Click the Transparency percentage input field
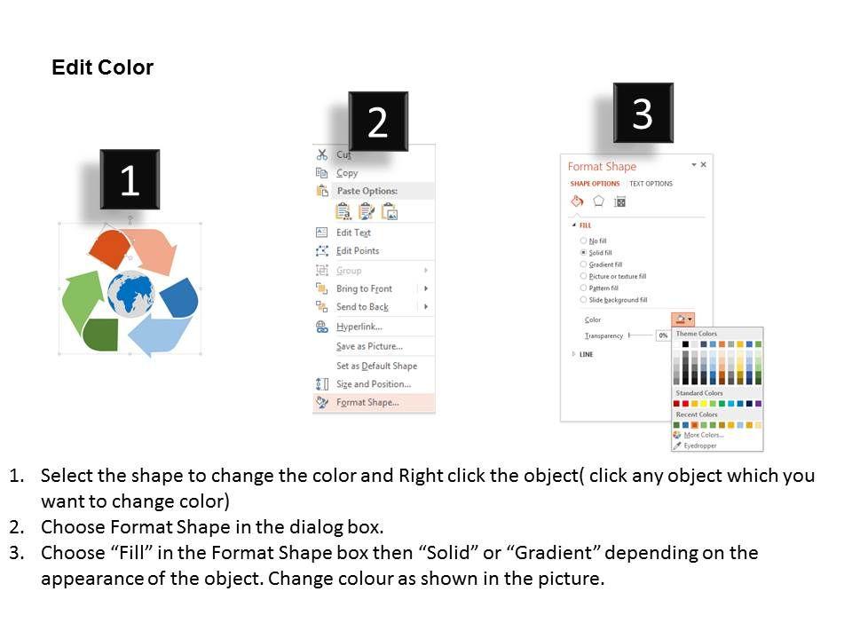 (664, 335)
